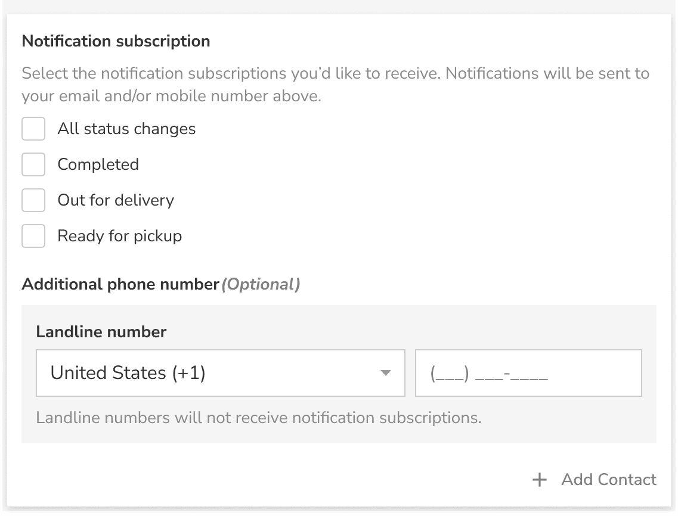Enable the All status changes checkbox
Viewport: 678px width, 516px height.
pyautogui.click(x=33, y=129)
